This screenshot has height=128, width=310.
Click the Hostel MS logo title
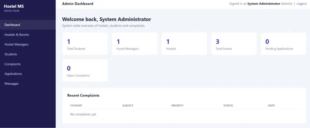[14, 6]
